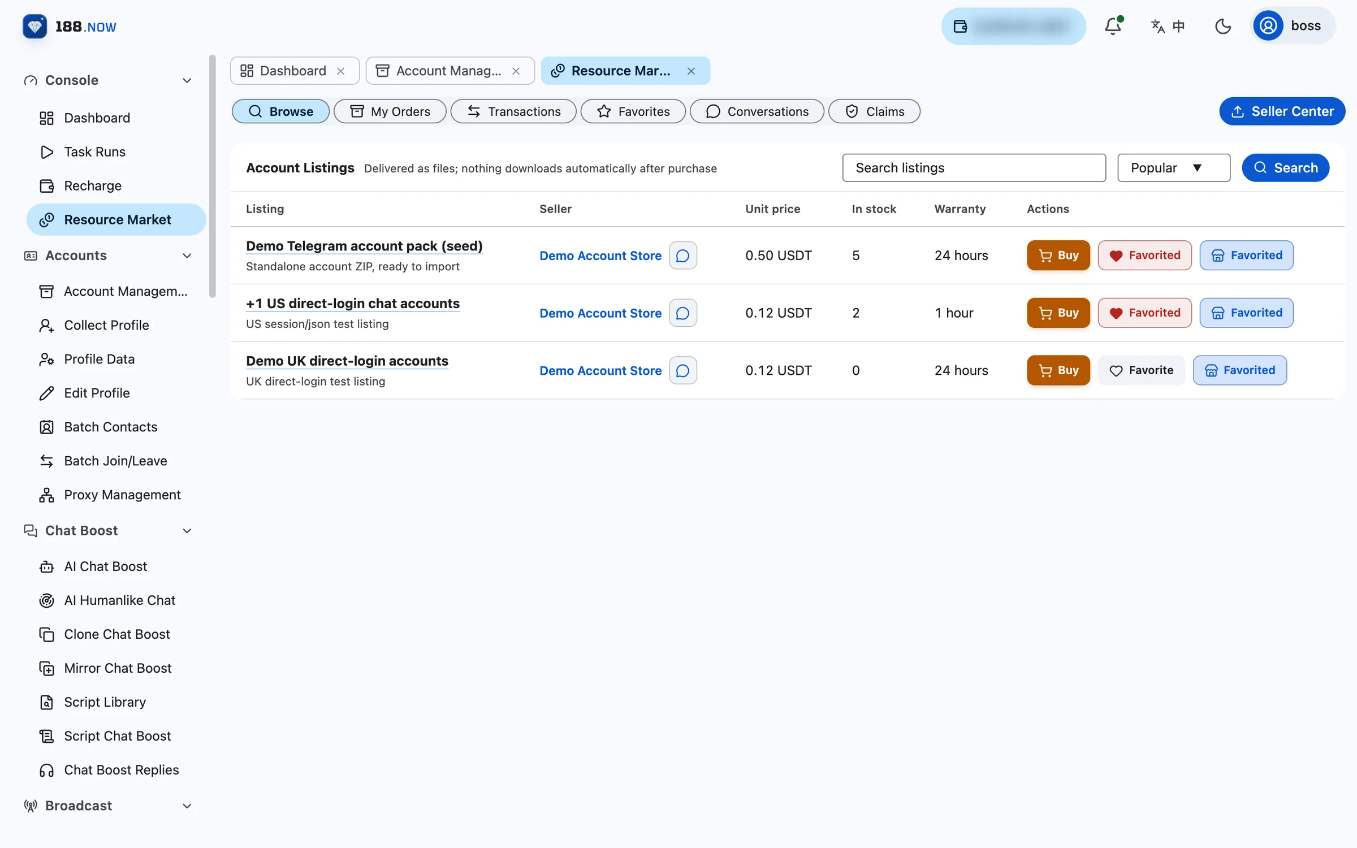Viewport: 1357px width, 848px height.
Task: Open Task Runs in sidebar
Action: click(116, 152)
